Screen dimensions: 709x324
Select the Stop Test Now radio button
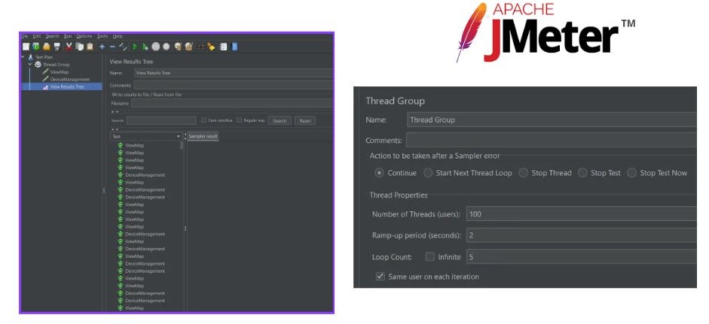631,173
